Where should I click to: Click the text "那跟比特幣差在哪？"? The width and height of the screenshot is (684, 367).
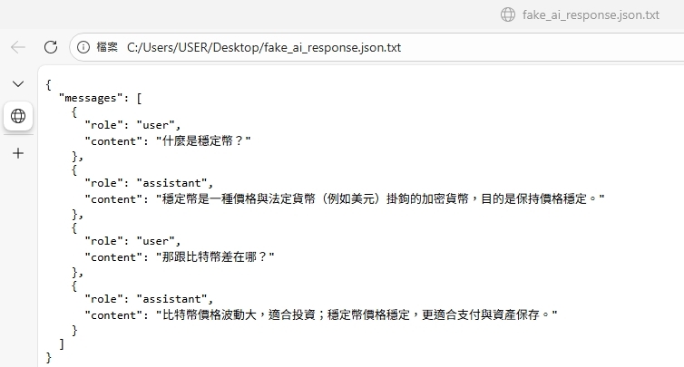tap(215, 256)
